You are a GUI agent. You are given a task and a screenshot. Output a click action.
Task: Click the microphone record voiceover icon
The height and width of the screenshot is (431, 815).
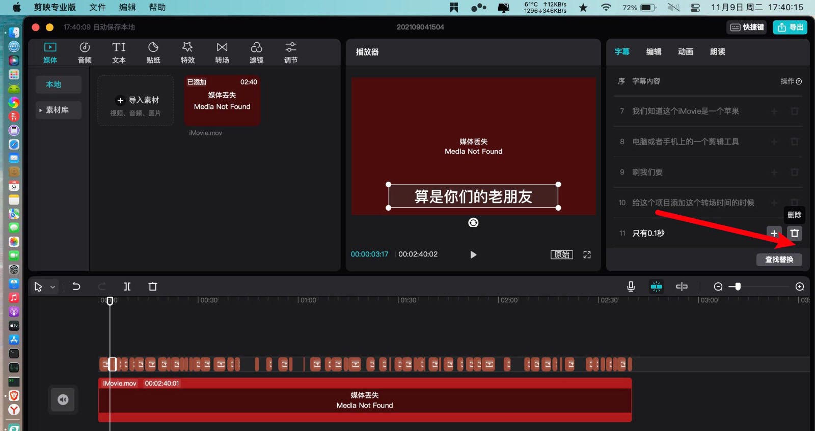(x=631, y=286)
